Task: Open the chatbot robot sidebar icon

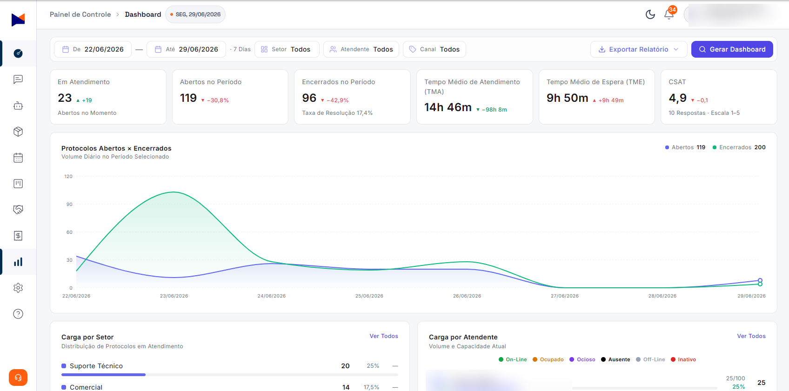Action: tap(18, 106)
